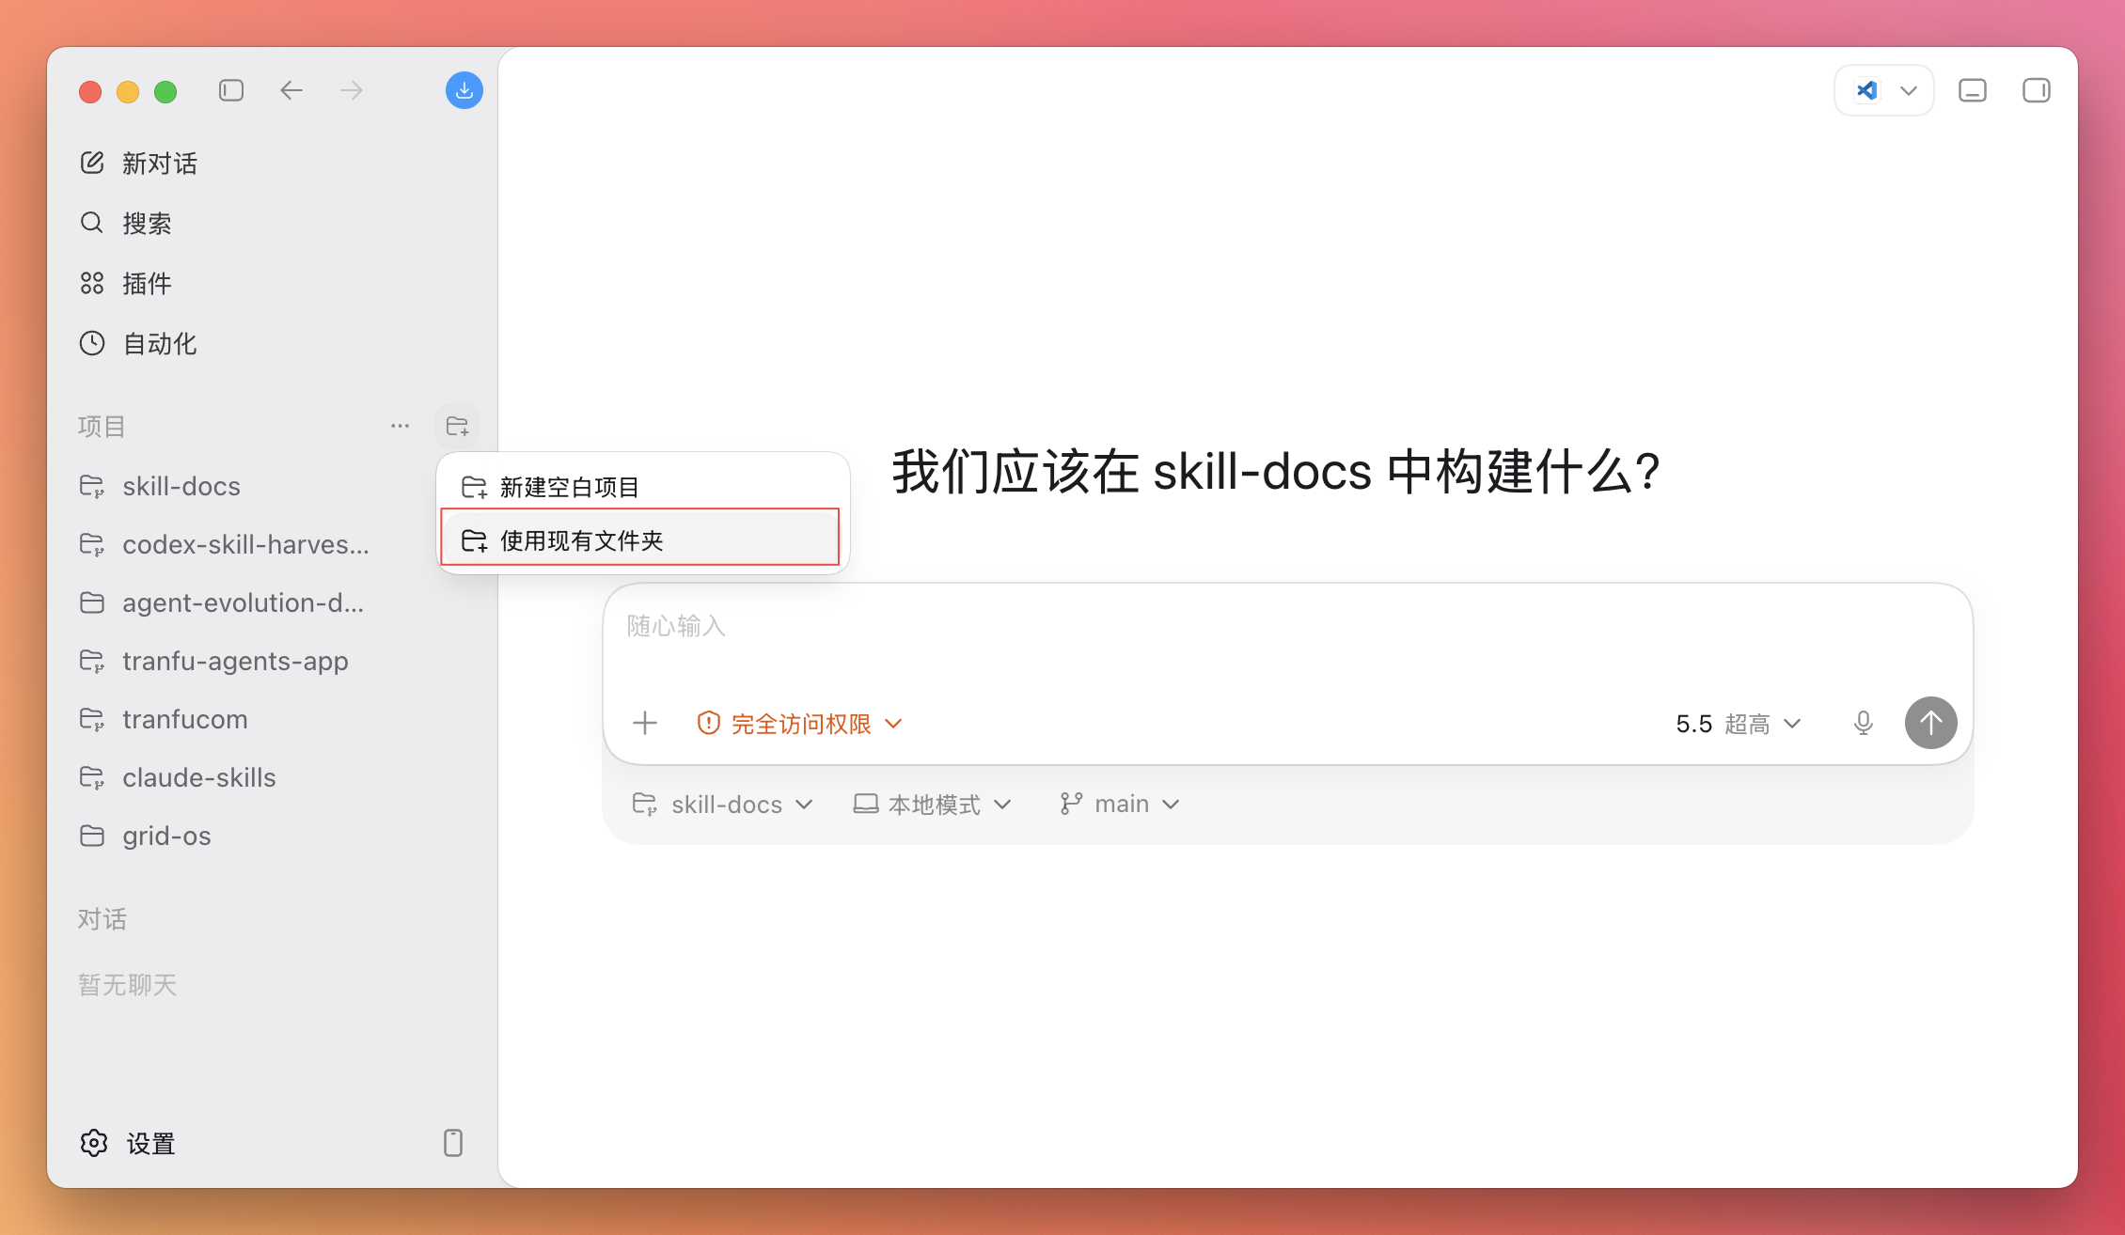The width and height of the screenshot is (2125, 1235).
Task: Open the plugins page (插件)
Action: click(126, 284)
